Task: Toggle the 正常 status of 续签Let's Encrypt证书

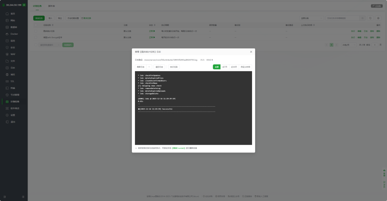Action: [x=152, y=37]
